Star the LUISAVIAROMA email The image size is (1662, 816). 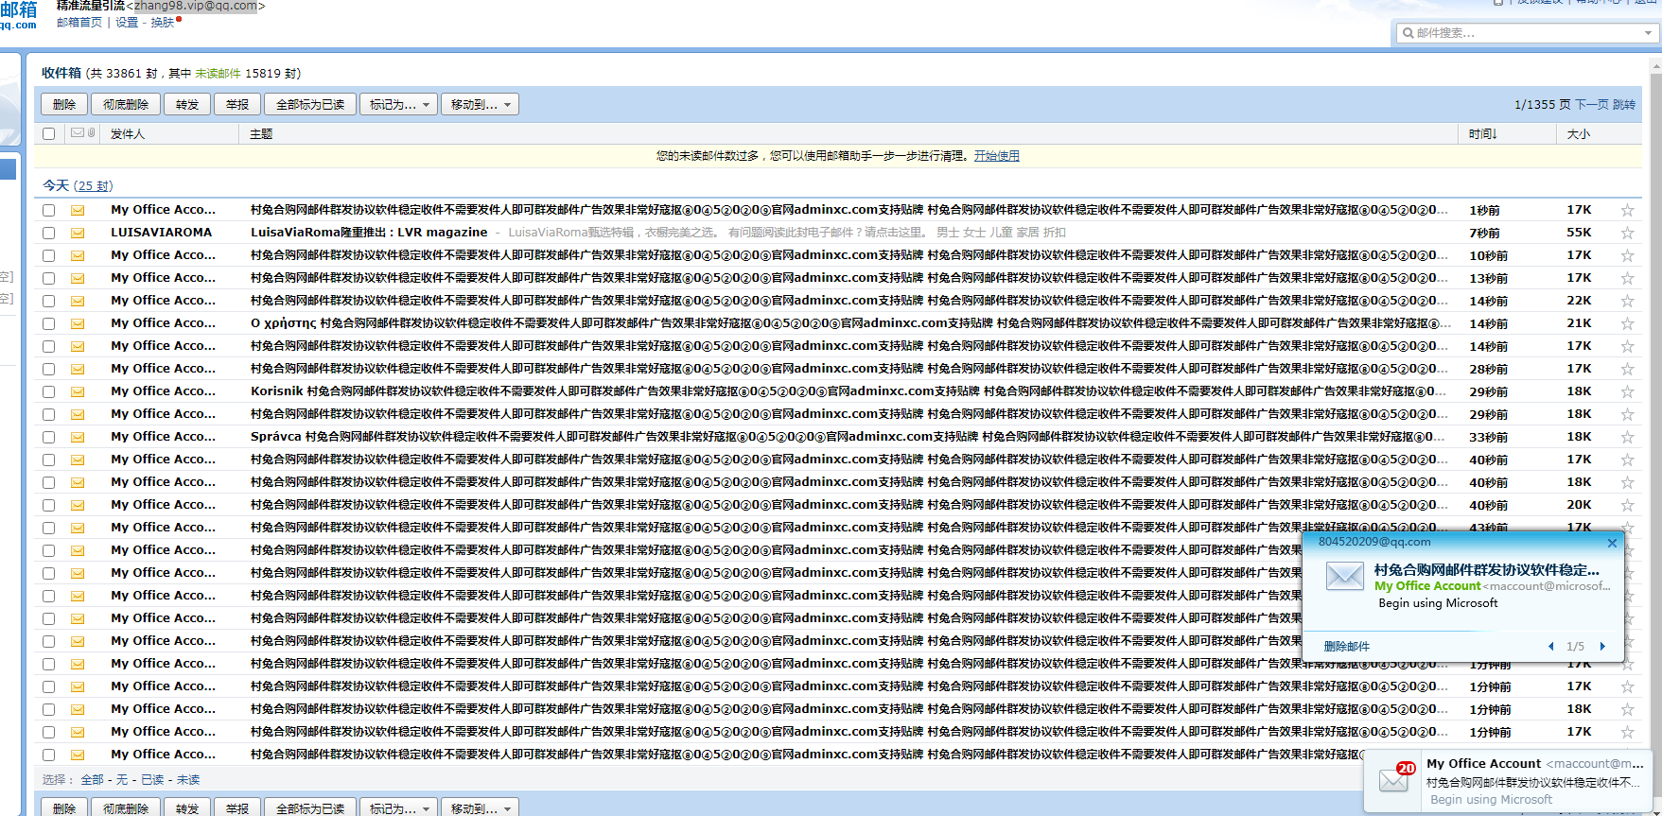[x=1627, y=233]
